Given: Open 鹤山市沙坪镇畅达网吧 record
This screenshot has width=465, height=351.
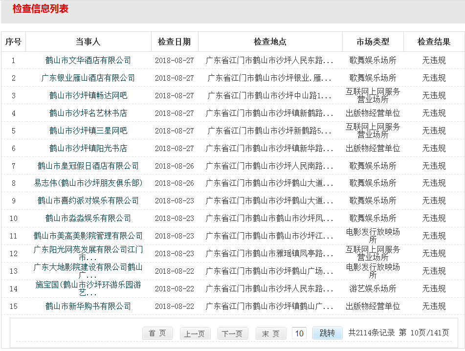Looking at the screenshot, I should (88, 96).
